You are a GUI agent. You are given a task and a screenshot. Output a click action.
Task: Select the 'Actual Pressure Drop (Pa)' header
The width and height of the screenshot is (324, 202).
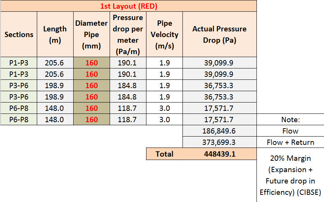tap(219, 34)
